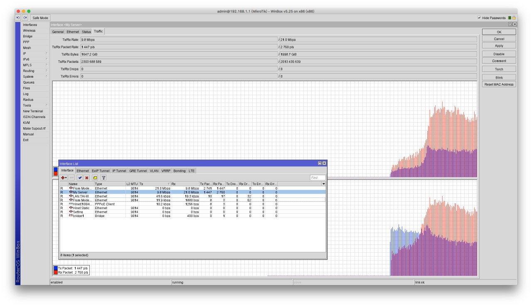Click the Apply button
Viewport: 532px width, 306px height.
(x=499, y=46)
